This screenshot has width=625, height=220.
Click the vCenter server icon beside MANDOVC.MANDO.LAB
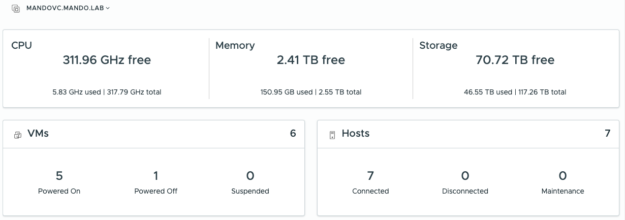16,9
